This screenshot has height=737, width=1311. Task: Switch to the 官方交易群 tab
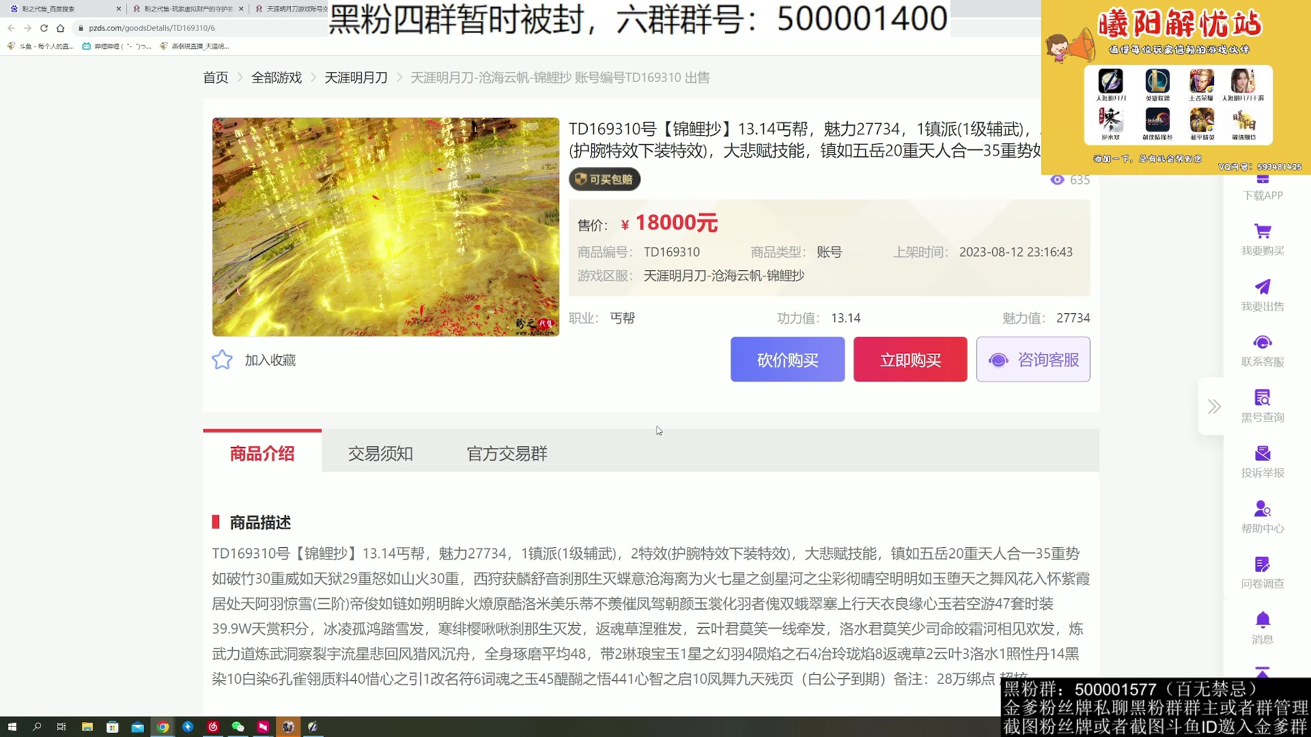506,453
